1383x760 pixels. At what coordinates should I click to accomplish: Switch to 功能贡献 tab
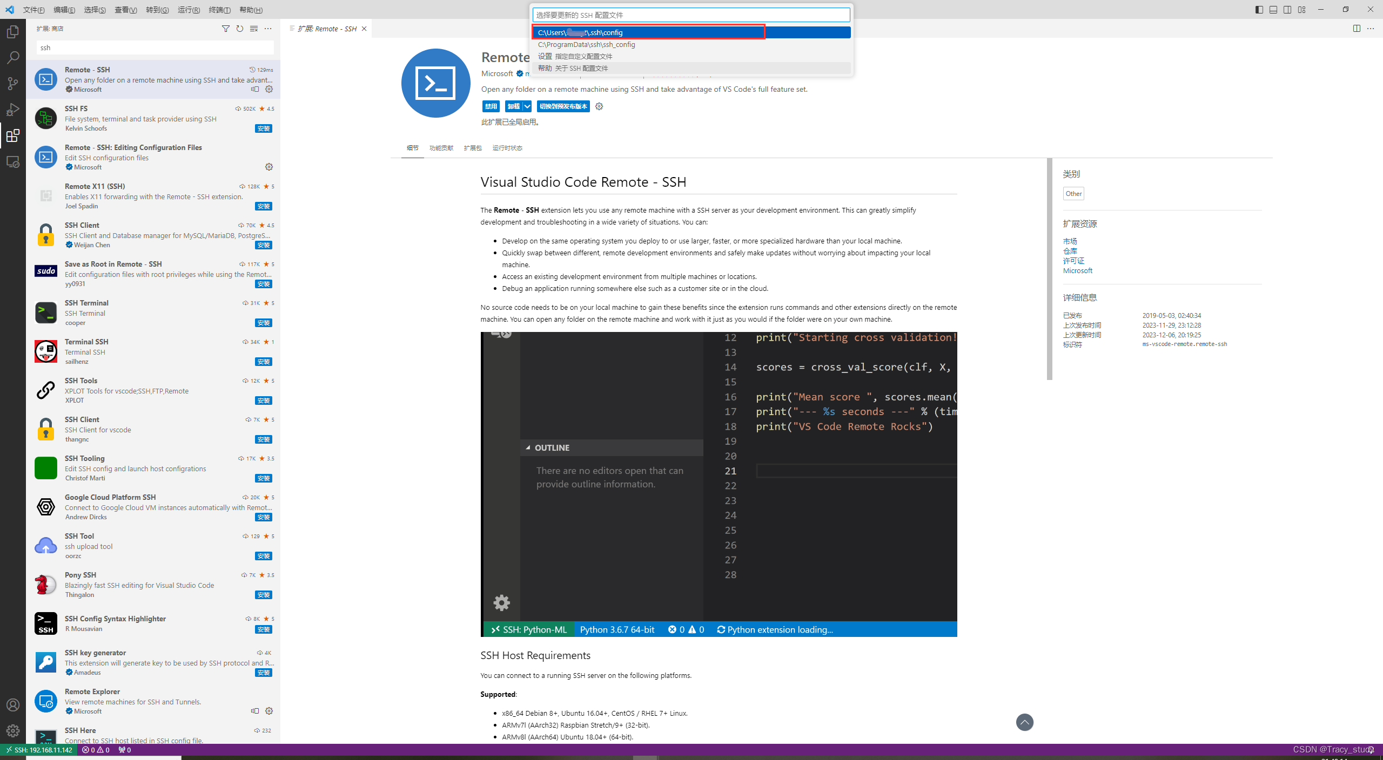(441, 147)
